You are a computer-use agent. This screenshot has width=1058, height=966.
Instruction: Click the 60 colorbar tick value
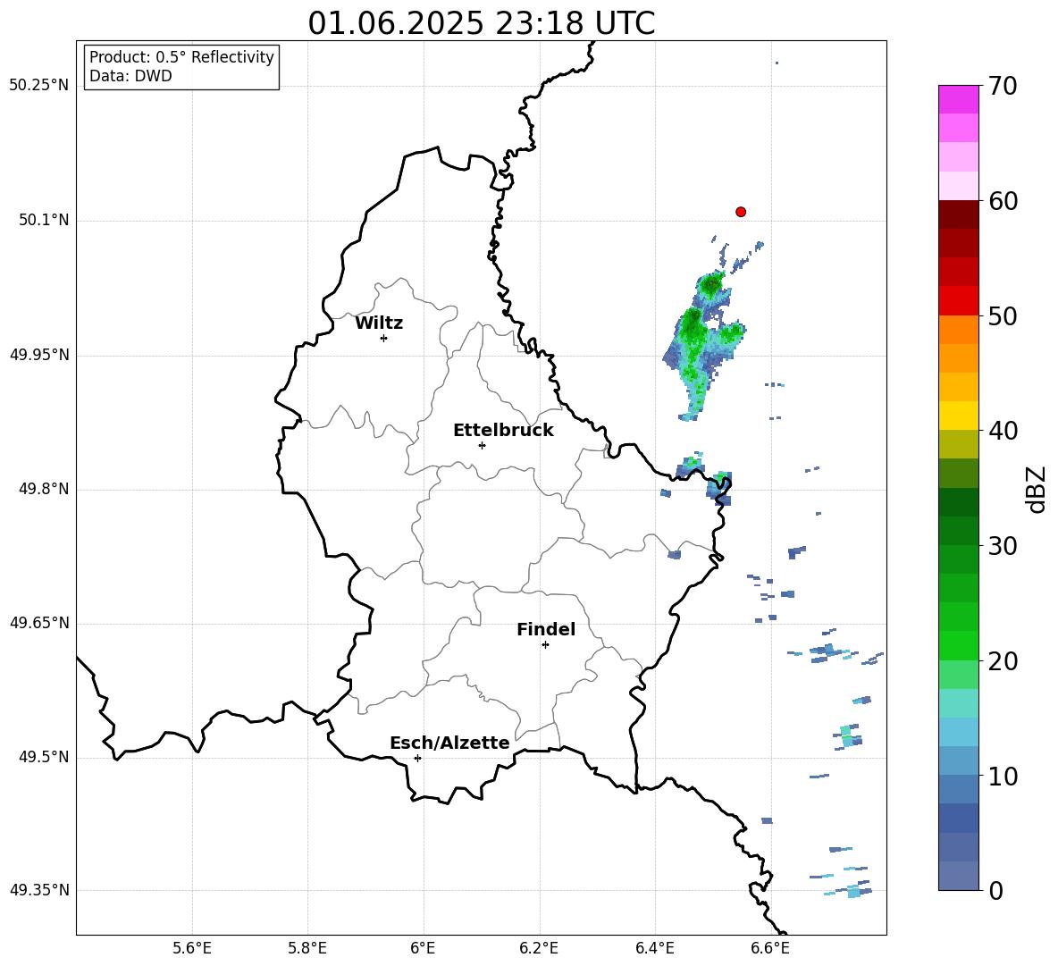click(1003, 201)
